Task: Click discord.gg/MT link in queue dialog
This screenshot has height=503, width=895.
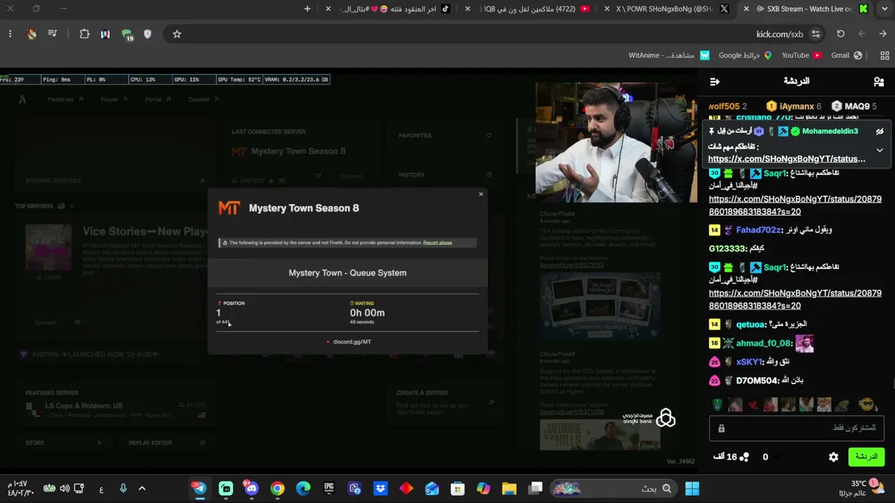Action: (x=352, y=342)
